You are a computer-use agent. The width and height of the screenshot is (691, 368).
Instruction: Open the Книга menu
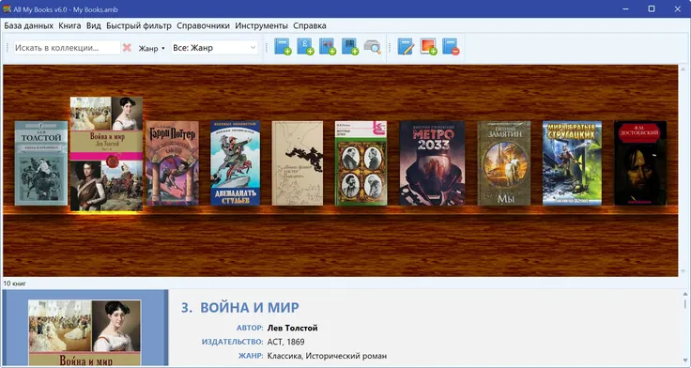pyautogui.click(x=69, y=25)
